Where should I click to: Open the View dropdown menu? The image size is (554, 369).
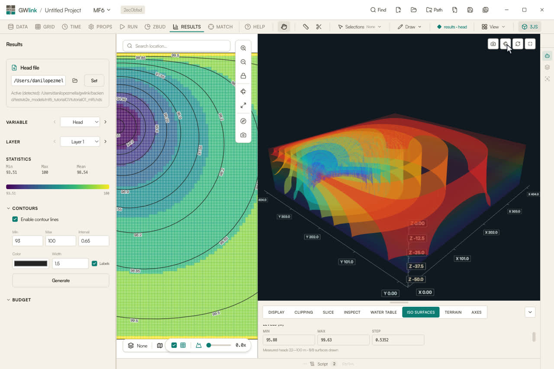(x=493, y=27)
